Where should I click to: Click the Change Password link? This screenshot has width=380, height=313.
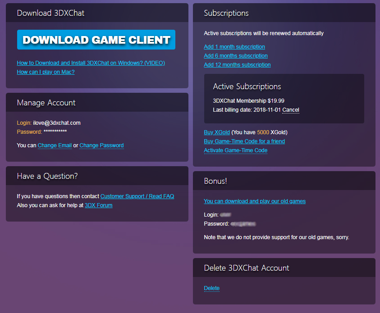(x=101, y=145)
